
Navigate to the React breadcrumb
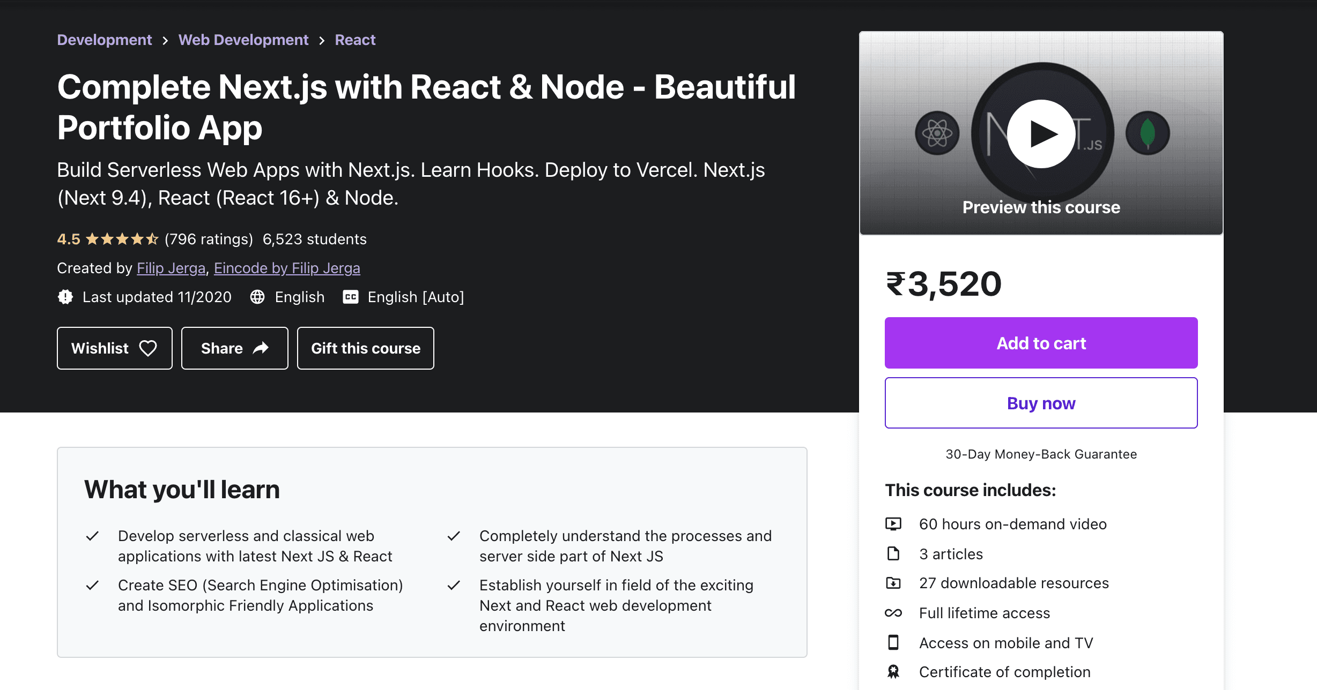(355, 40)
